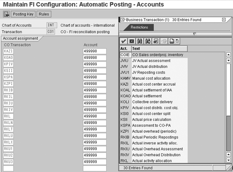
Task: Click the RKLN CO Transaction field
Action: pyautogui.click(x=8, y=123)
